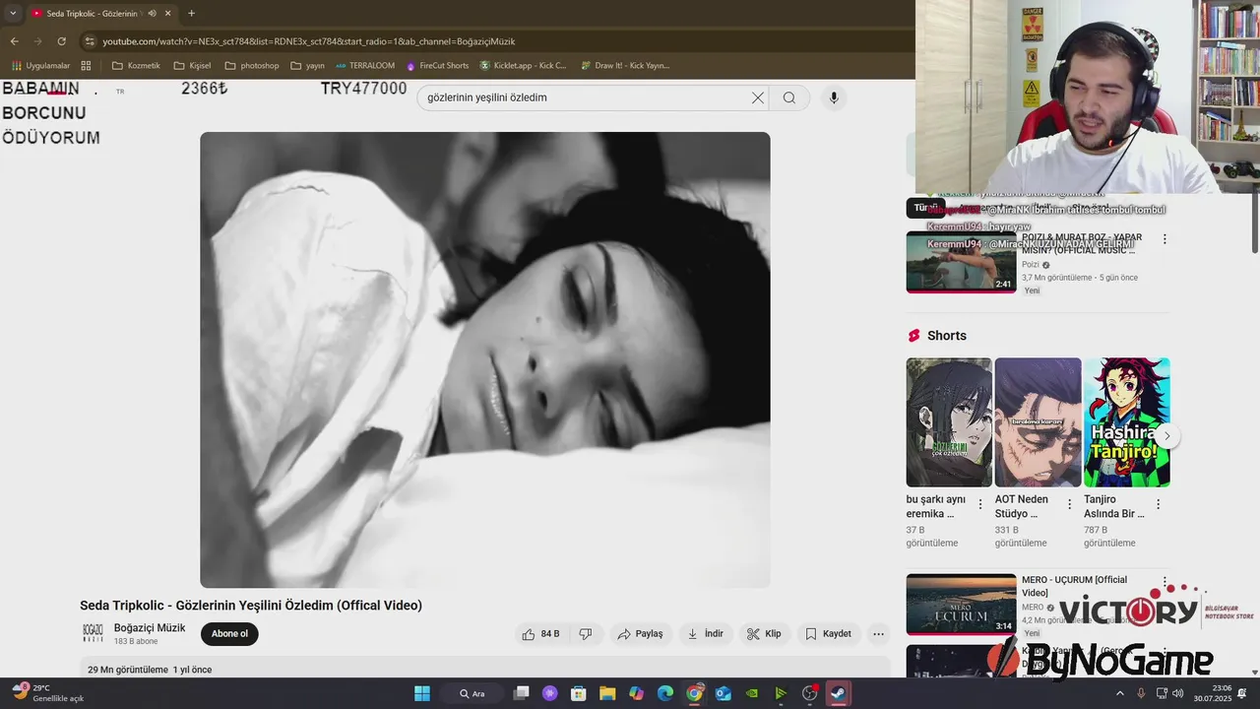Open the yayın bookmark folder
This screenshot has width=1260, height=709.
[307, 66]
